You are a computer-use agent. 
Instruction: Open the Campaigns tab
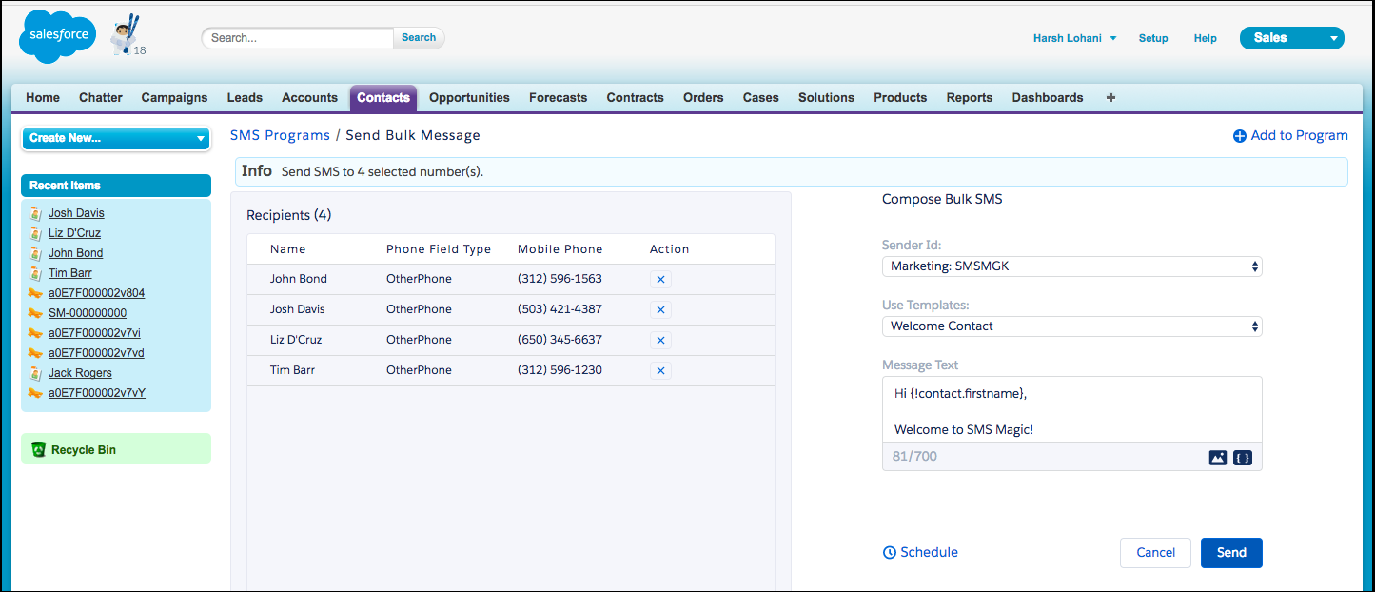(174, 97)
